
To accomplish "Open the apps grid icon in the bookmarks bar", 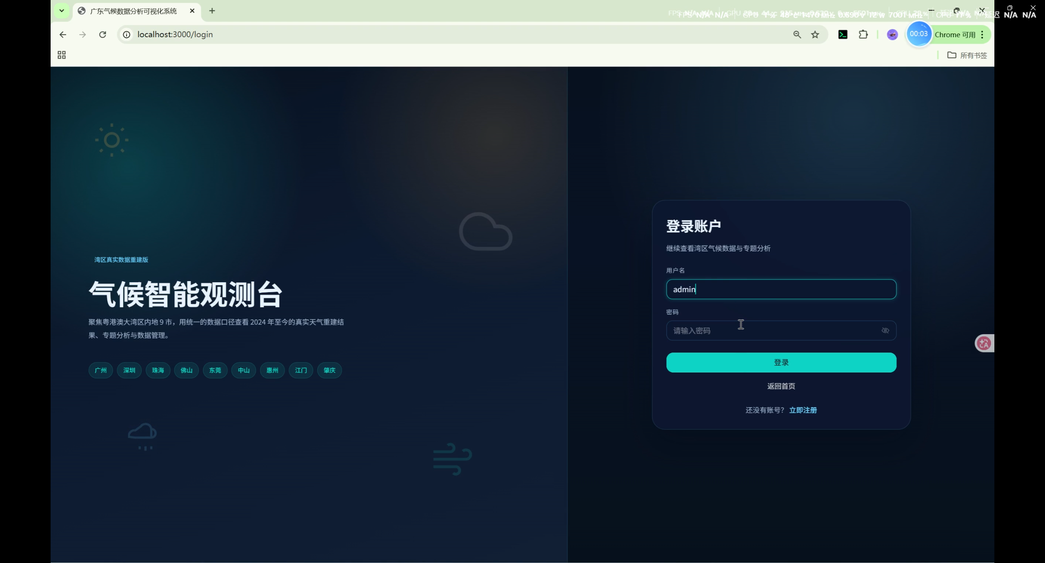I will (x=62, y=55).
